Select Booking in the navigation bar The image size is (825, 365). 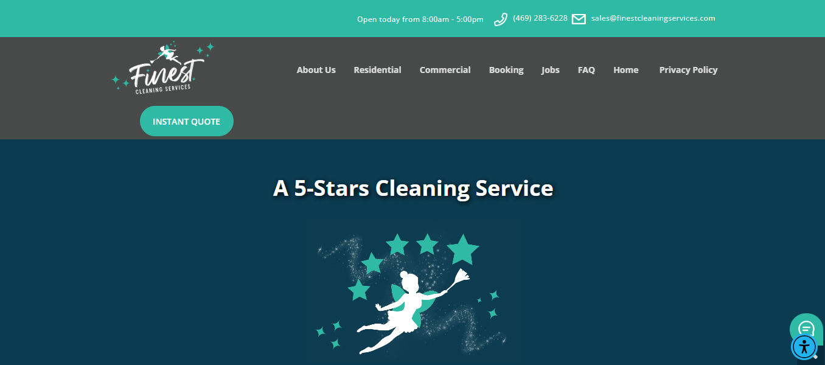(x=506, y=70)
